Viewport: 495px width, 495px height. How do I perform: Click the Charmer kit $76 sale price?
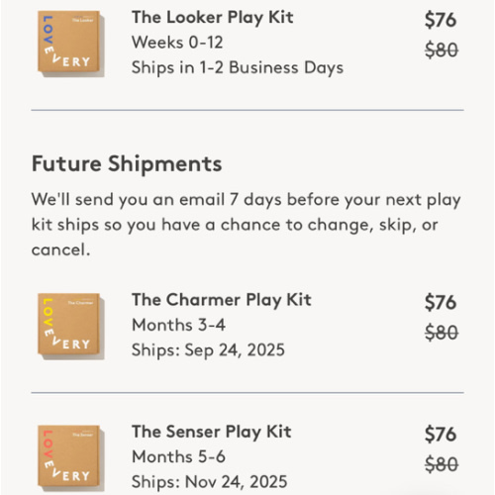click(x=441, y=302)
